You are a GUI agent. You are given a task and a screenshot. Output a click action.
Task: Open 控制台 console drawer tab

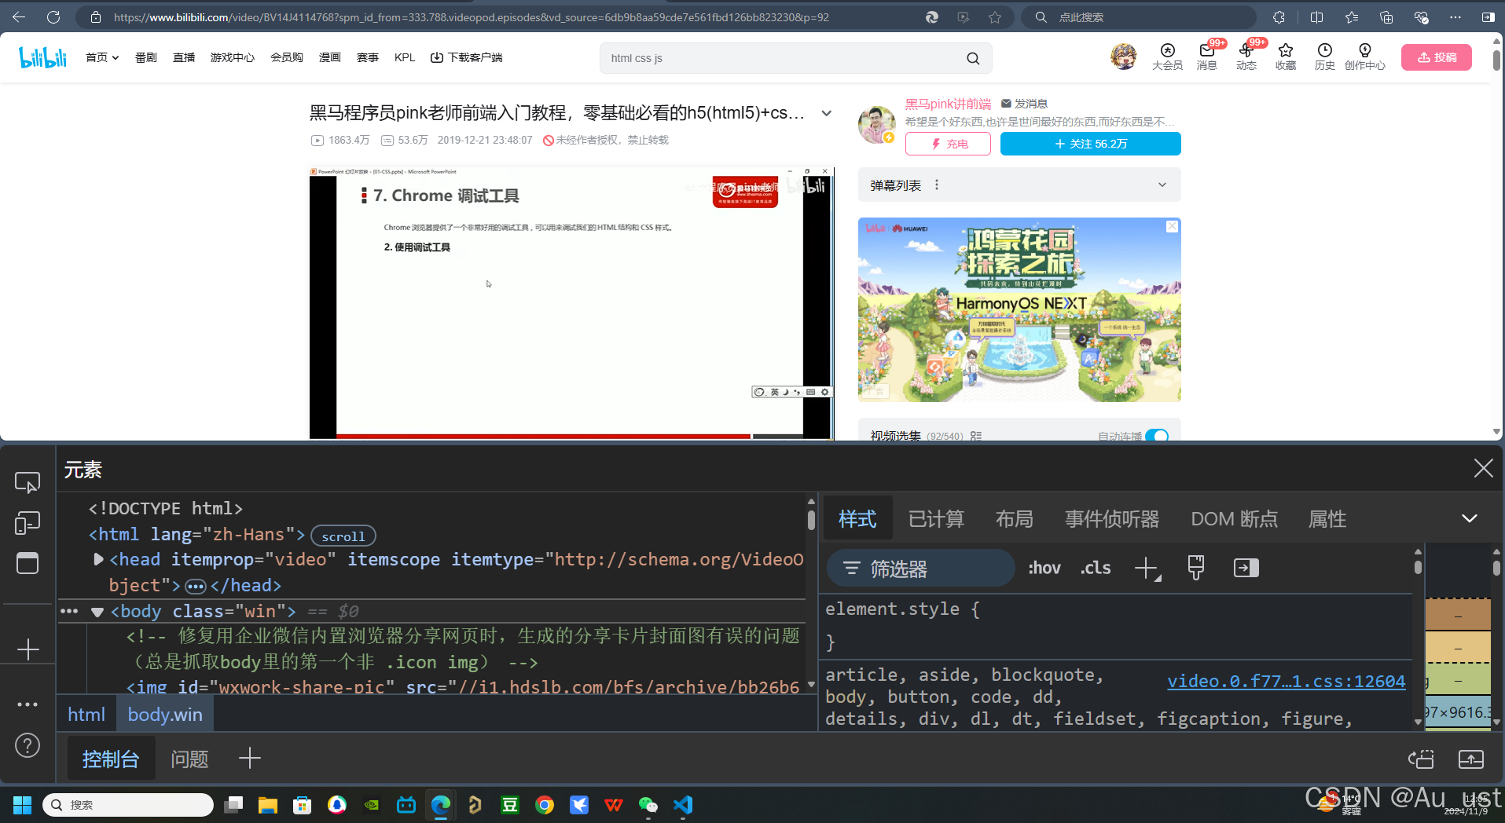click(111, 759)
